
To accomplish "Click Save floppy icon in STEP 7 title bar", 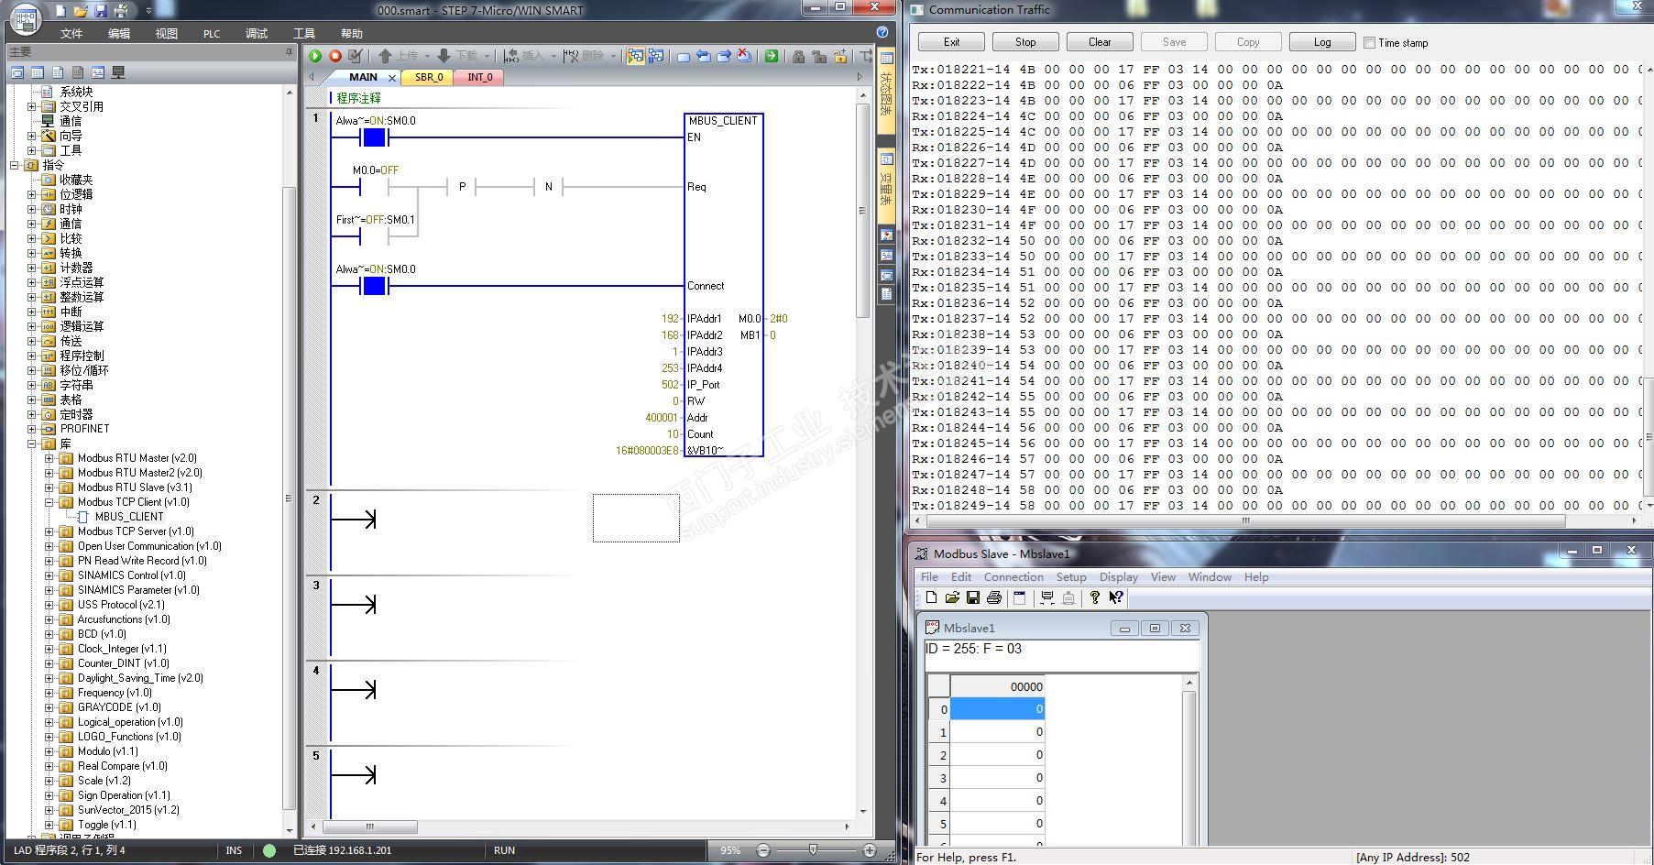I will click(x=101, y=11).
